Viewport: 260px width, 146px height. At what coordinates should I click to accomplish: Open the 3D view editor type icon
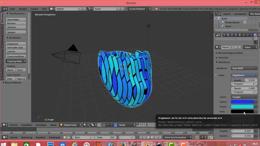[5, 125]
